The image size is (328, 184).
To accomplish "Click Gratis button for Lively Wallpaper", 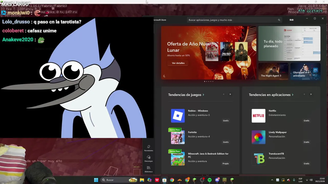I will pos(306,142).
